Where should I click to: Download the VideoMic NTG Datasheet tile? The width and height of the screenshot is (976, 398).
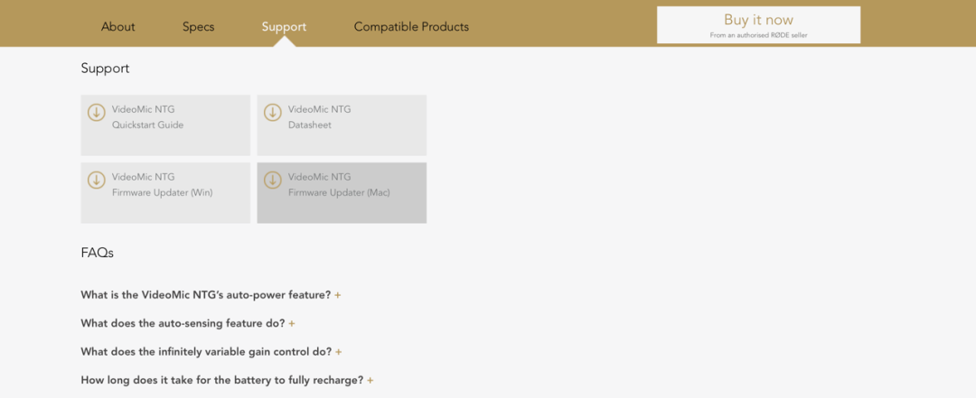tap(342, 125)
